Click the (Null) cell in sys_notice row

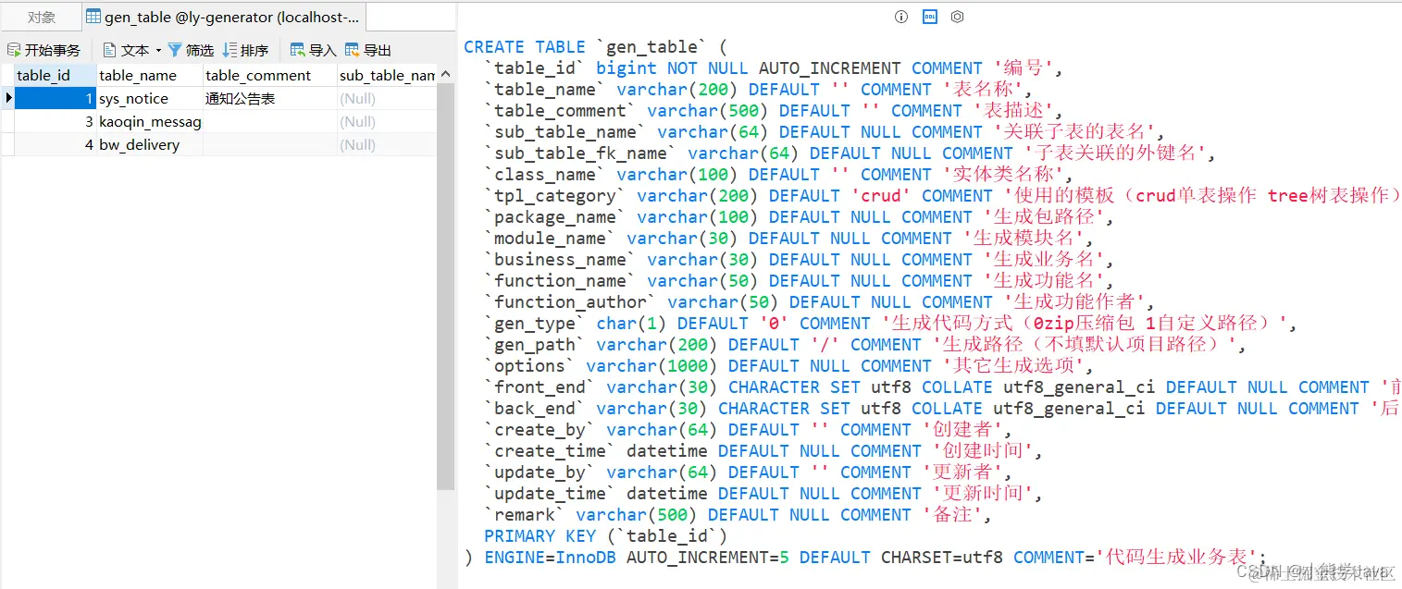(x=387, y=98)
